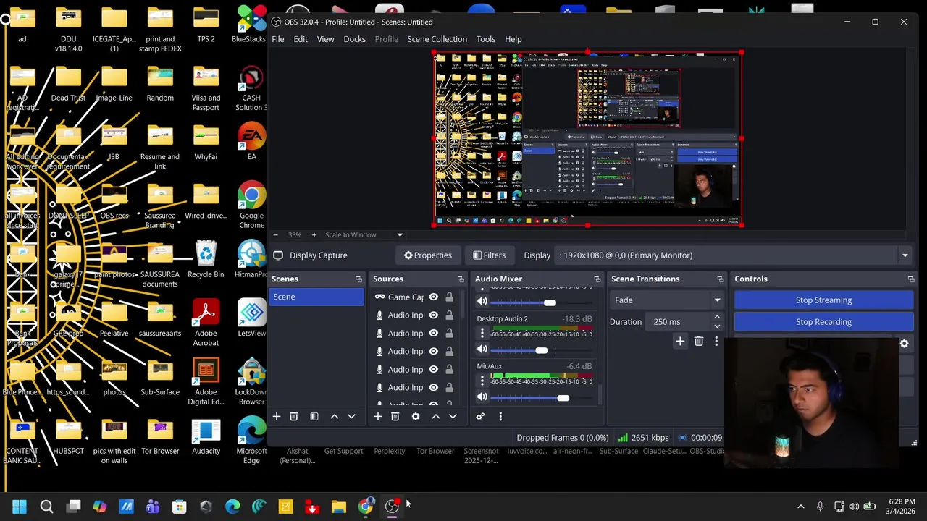Image resolution: width=927 pixels, height=521 pixels.
Task: Expand the preview scaling dropdown arrow
Action: tap(400, 234)
